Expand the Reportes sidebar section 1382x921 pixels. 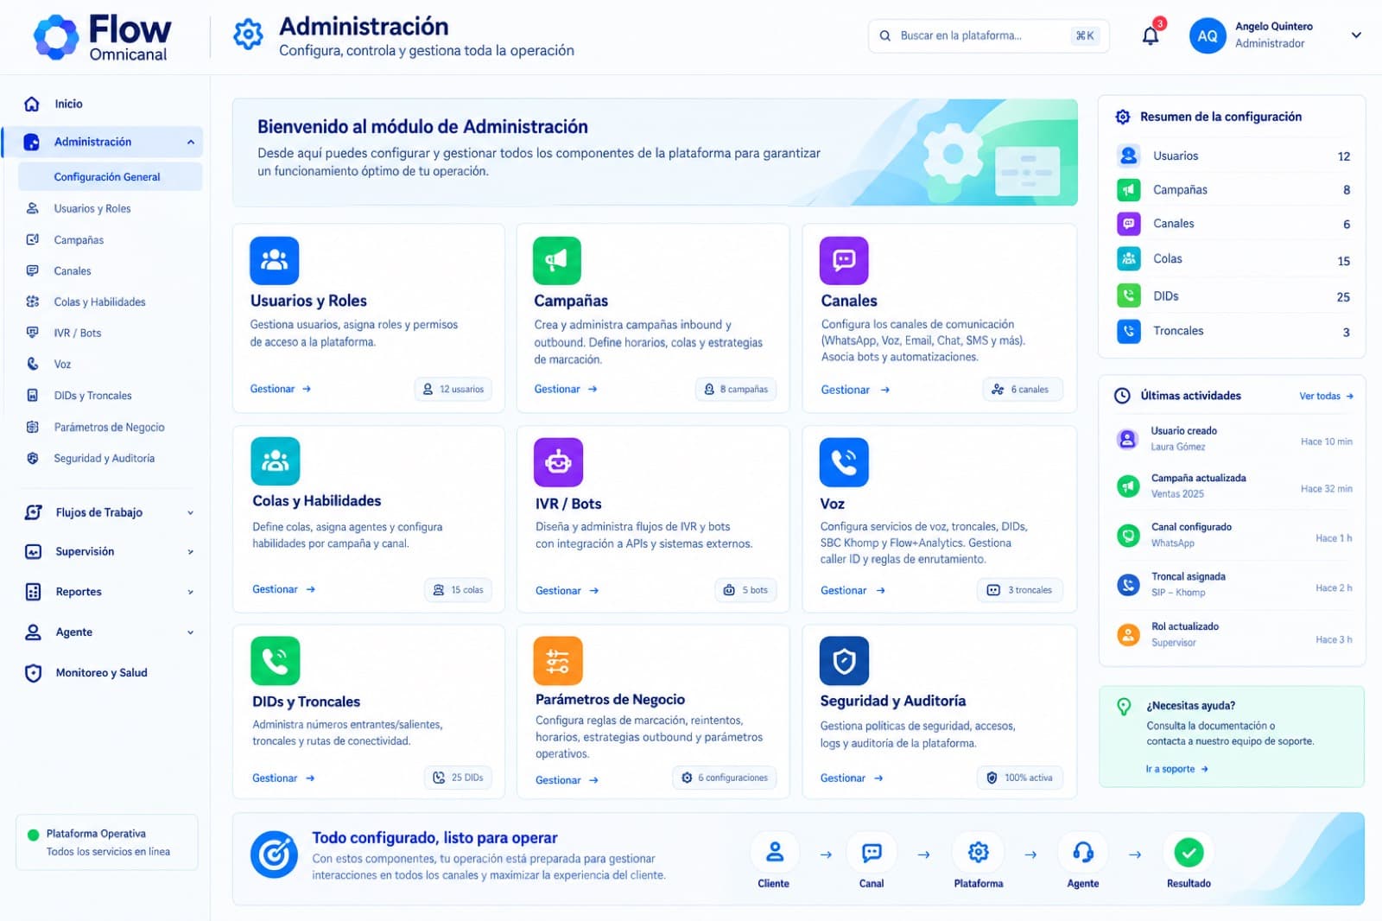pos(191,592)
